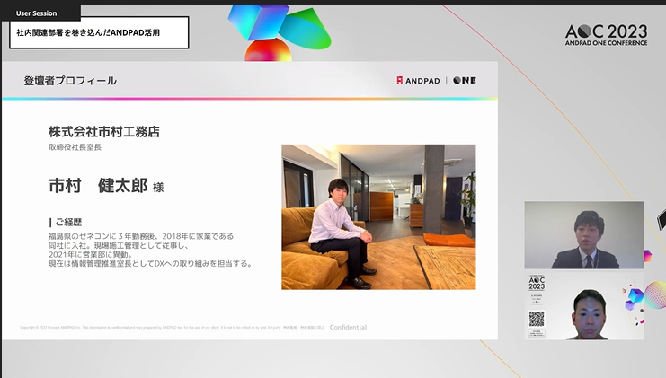Click the ANDPAD logo in slide header
666x378 pixels.
tap(418, 81)
